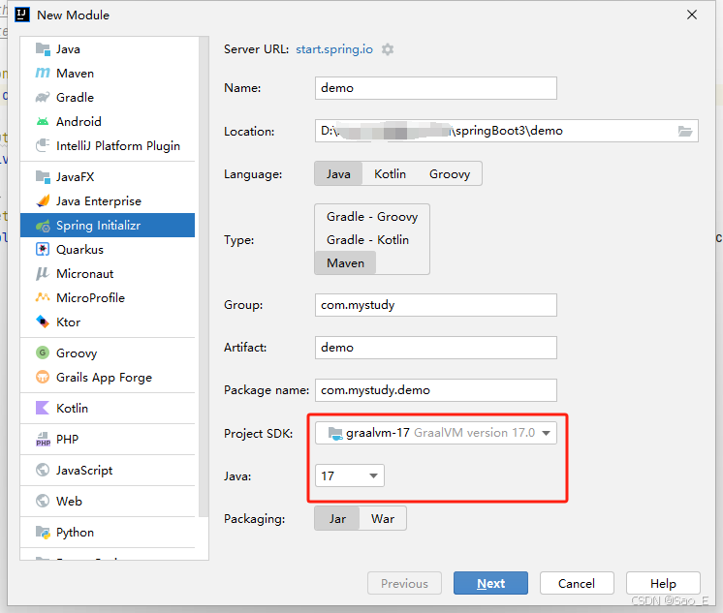The image size is (723, 613).
Task: Click the Java Enterprise icon
Action: pos(43,201)
